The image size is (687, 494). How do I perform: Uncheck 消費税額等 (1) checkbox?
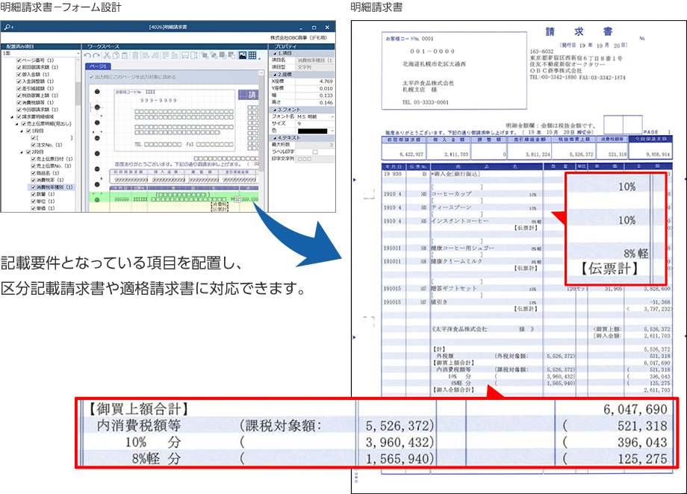[19, 102]
